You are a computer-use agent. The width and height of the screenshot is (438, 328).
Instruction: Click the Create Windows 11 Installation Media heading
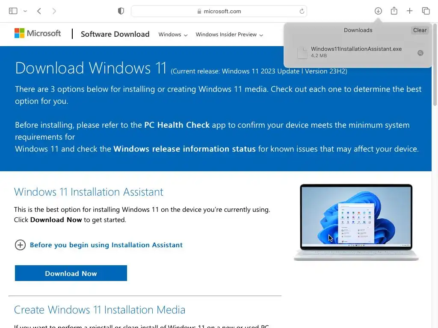point(99,310)
